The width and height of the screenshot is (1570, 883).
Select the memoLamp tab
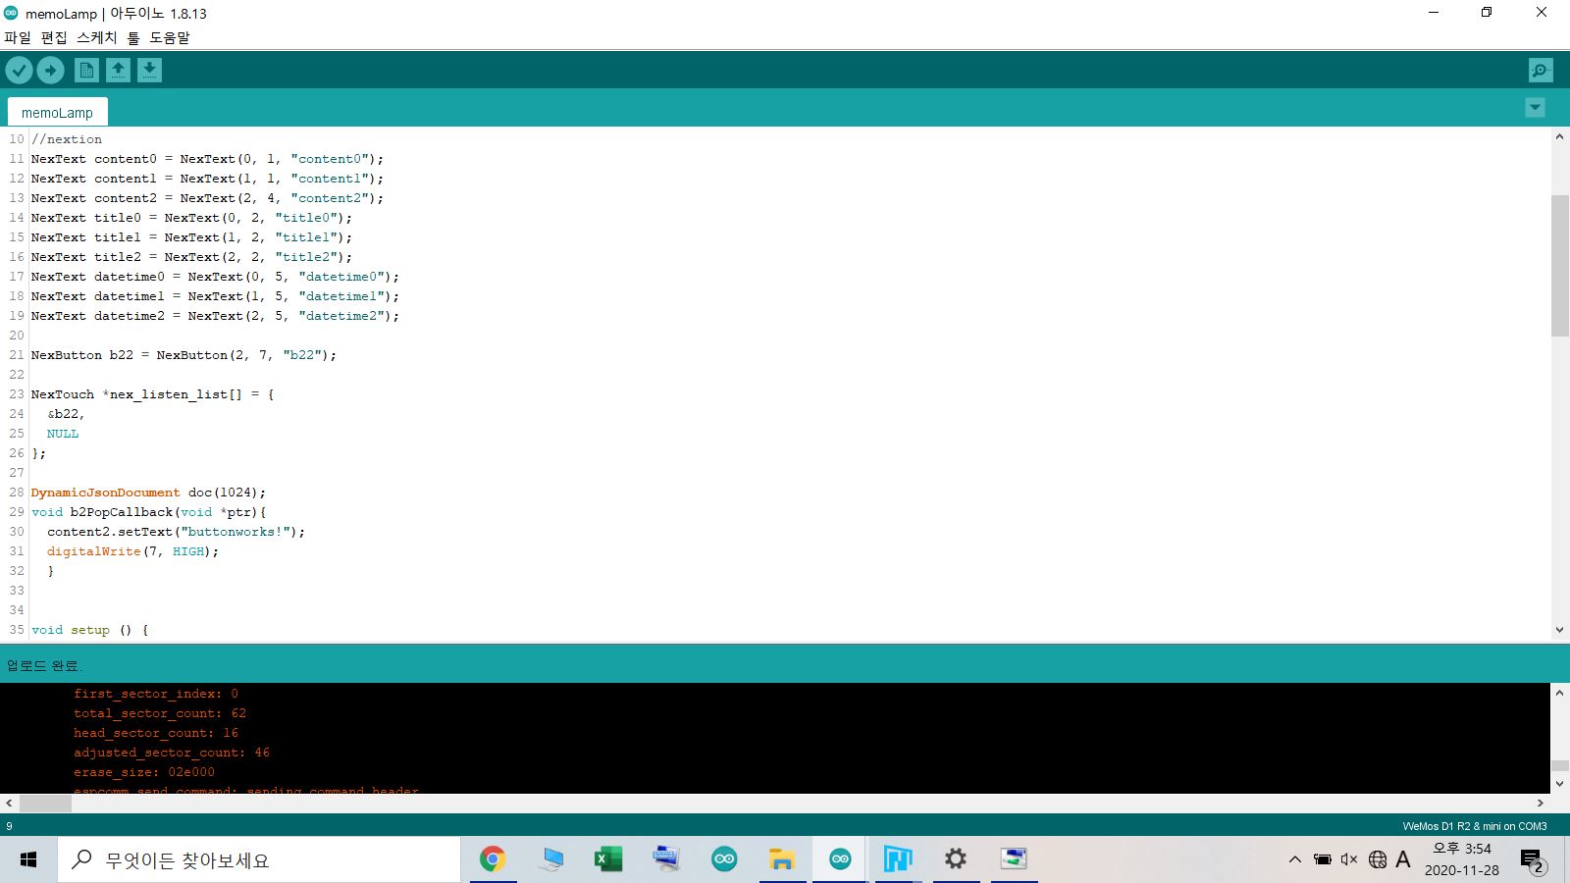tap(57, 112)
